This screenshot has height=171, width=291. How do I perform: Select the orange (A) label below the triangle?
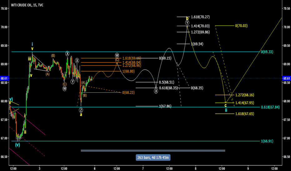coord(48,74)
